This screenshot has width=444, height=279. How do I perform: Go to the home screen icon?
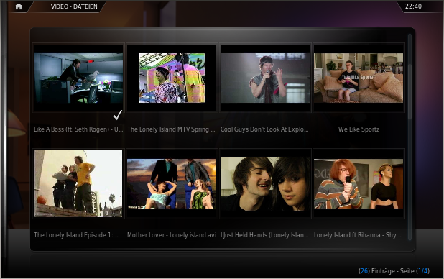point(19,6)
